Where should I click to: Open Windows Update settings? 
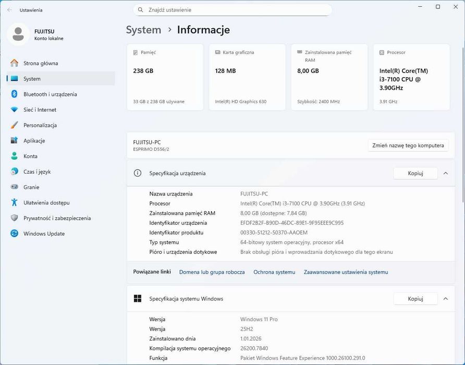[x=61, y=233]
